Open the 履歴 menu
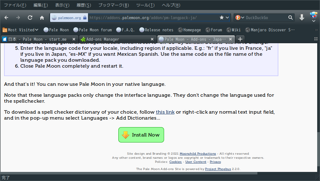320x181 pixels. click(84, 5)
